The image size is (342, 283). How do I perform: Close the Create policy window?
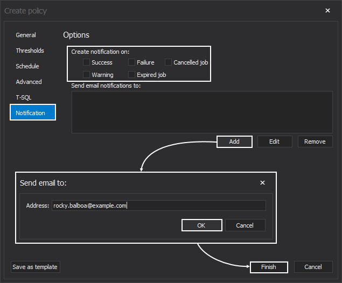pyautogui.click(x=327, y=10)
